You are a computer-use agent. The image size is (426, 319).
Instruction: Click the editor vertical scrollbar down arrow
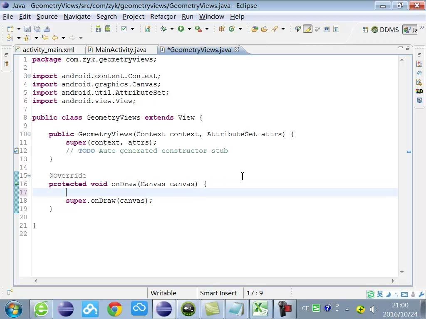pyautogui.click(x=402, y=272)
